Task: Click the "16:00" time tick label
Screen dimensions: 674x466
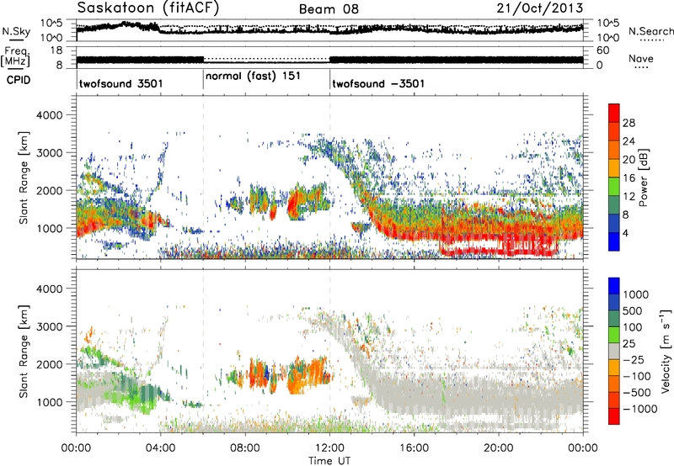Action: (x=414, y=448)
